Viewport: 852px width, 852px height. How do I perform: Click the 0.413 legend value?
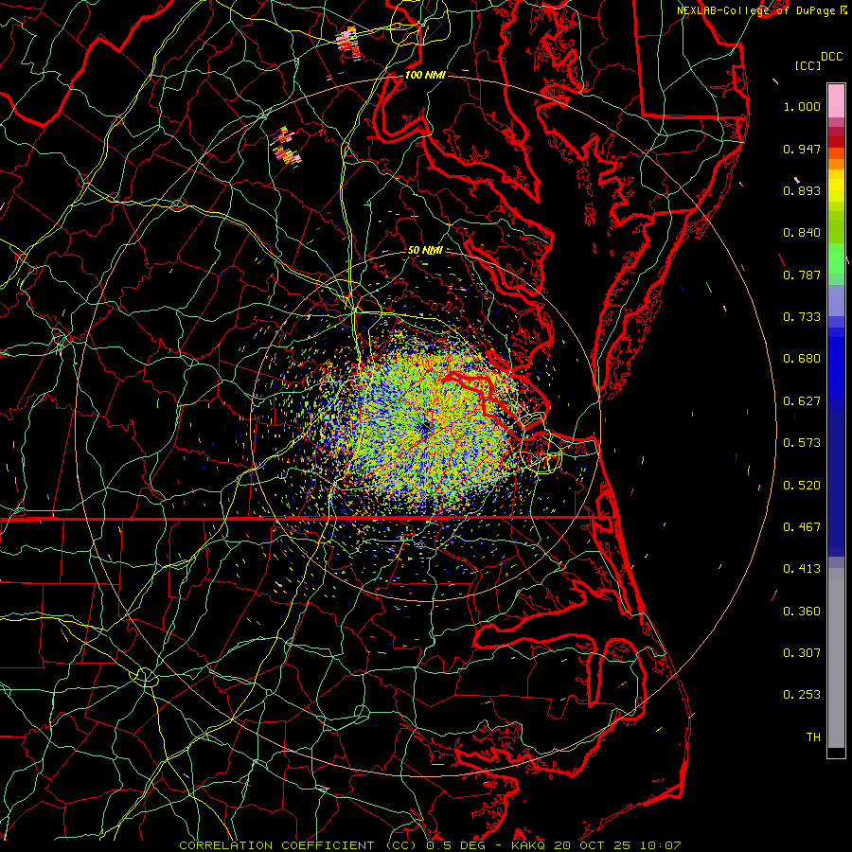pos(802,569)
